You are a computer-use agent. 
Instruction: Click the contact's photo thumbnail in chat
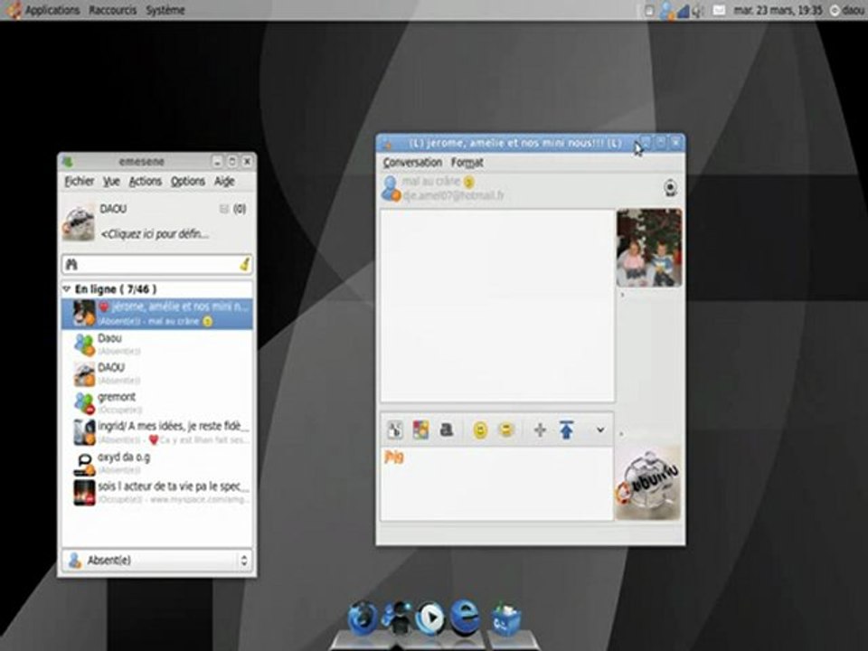click(648, 248)
